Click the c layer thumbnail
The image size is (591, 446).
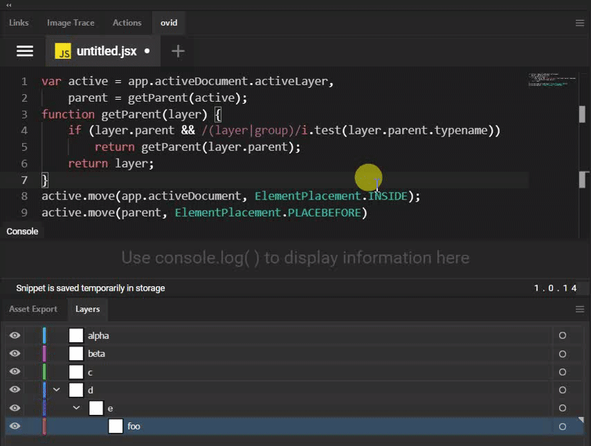pyautogui.click(x=76, y=372)
